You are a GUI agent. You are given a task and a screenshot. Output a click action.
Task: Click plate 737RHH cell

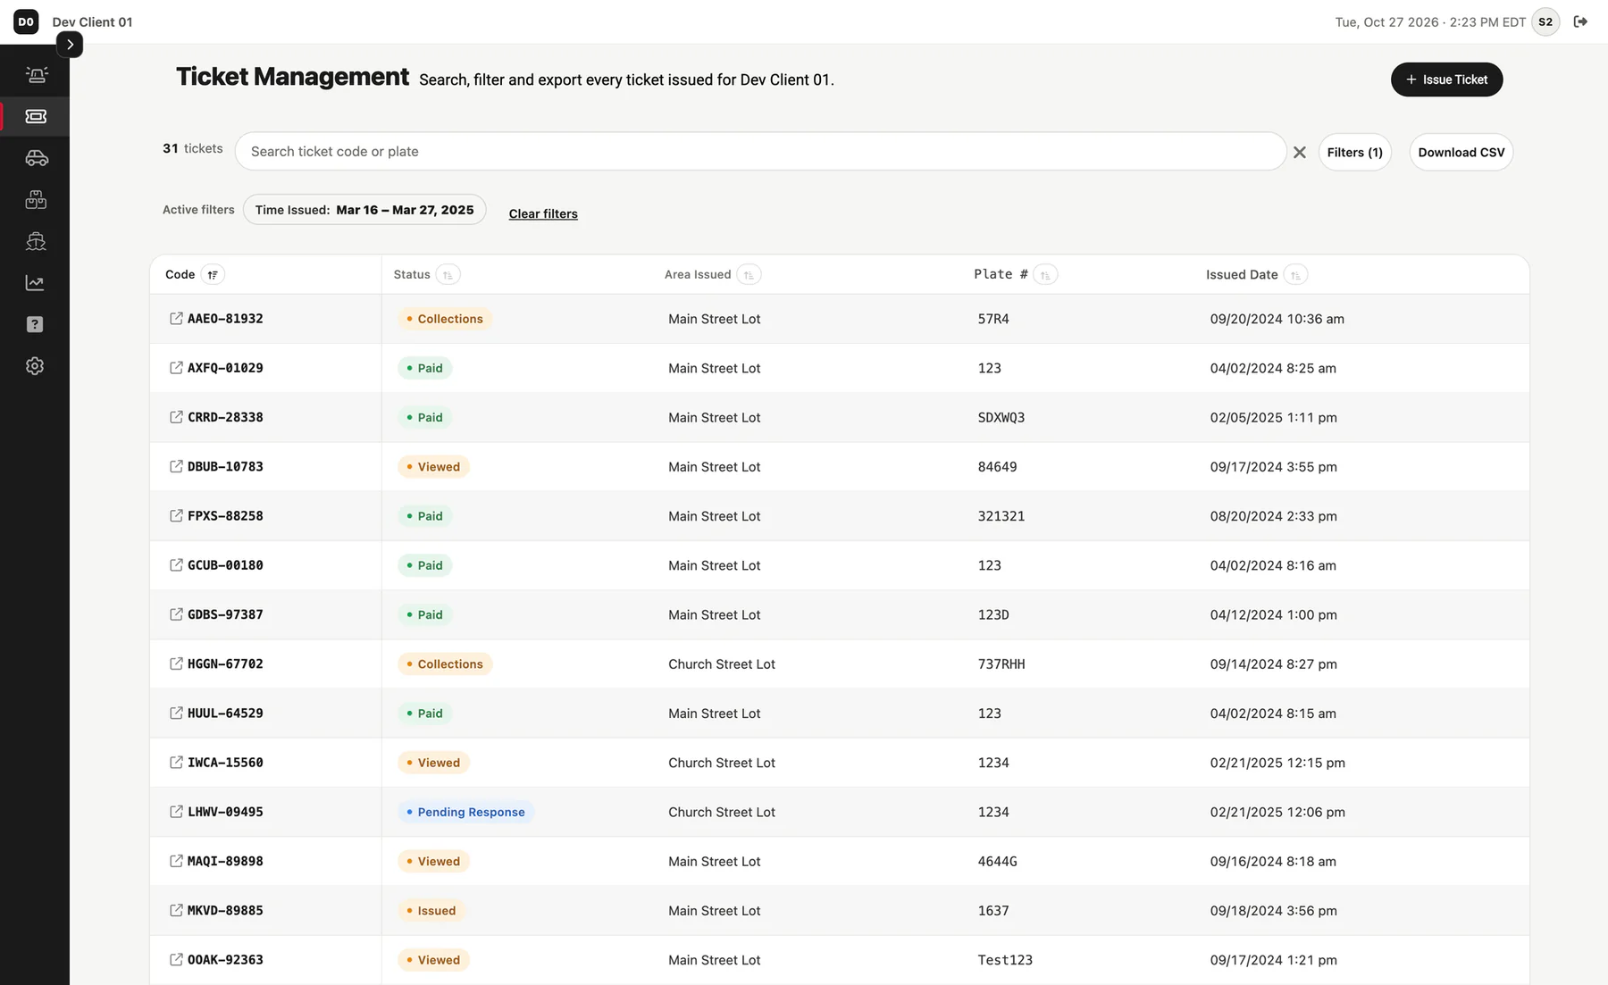point(1001,664)
